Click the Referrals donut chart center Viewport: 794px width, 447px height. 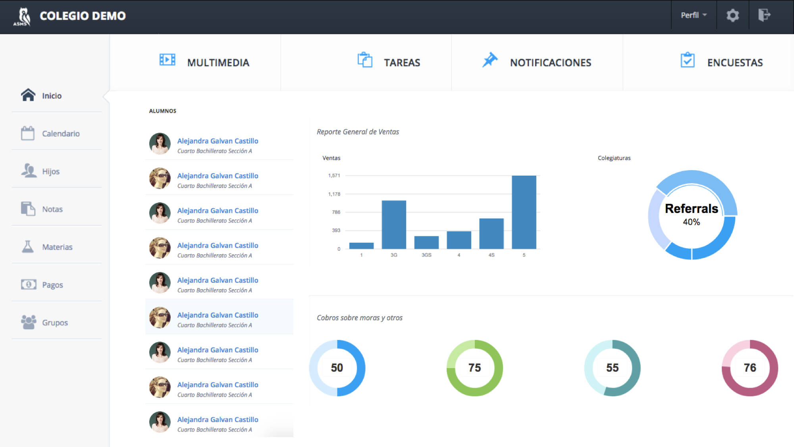click(x=691, y=215)
